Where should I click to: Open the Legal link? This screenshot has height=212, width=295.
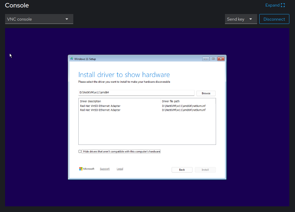[120, 169]
